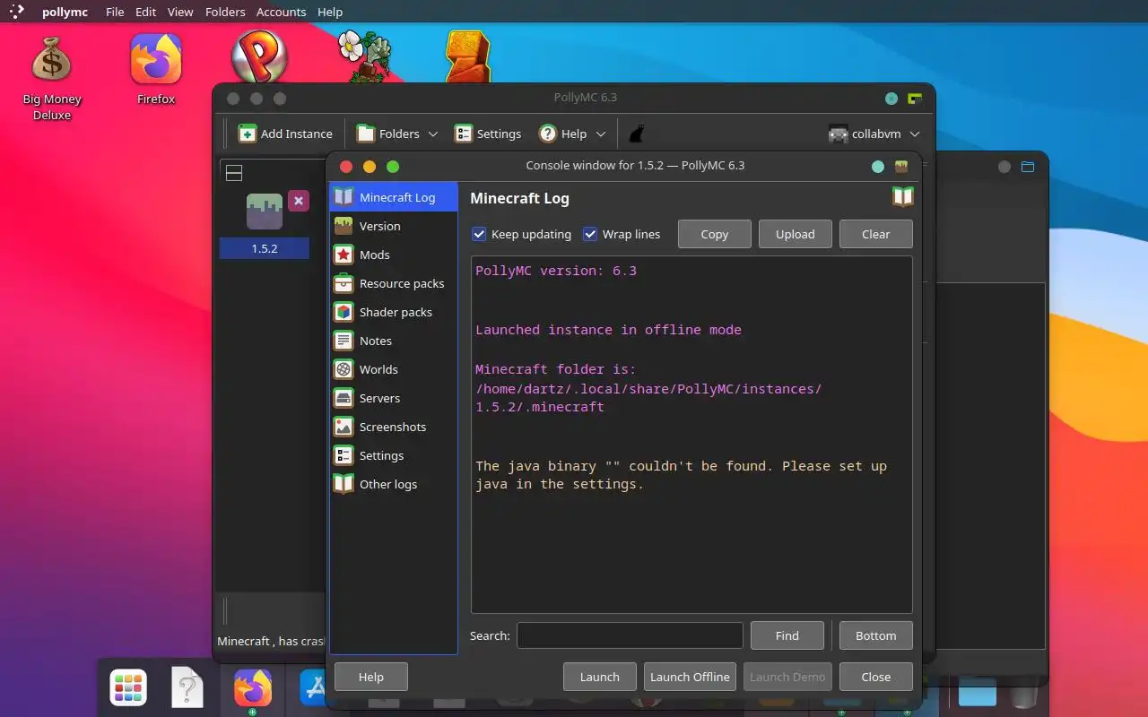Open Resource packs page
The height and width of the screenshot is (717, 1148).
[x=393, y=283]
